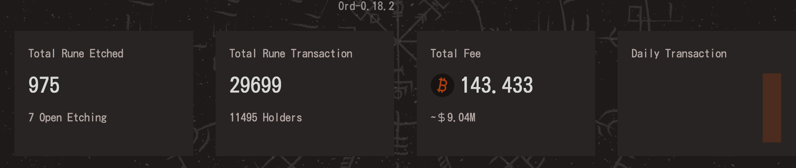Select the Total Rune Etched heading
This screenshot has height=168, width=796.
click(x=76, y=54)
